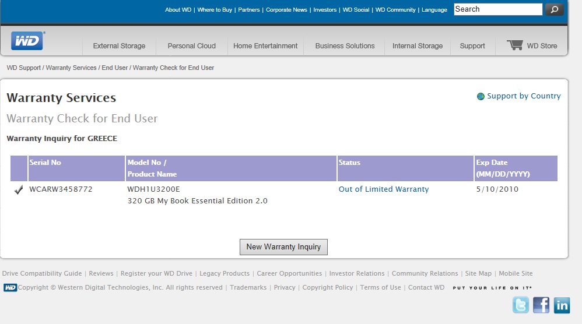Click Warranty Services in the breadcrumb

pyautogui.click(x=71, y=68)
